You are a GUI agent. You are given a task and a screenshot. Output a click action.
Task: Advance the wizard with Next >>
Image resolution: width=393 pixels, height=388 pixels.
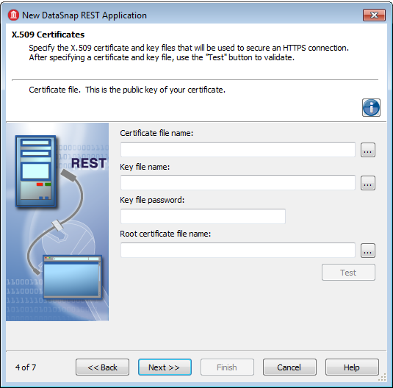click(165, 367)
